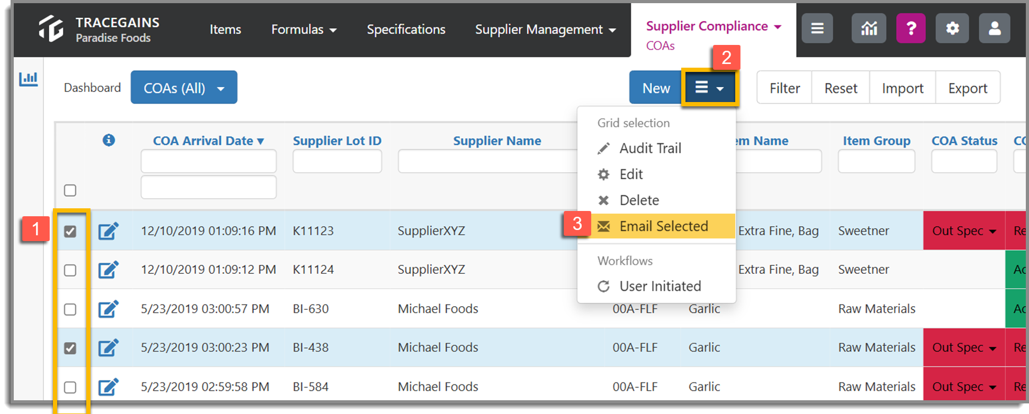Open Out Spec dropdown for K11123 row

pos(964,231)
